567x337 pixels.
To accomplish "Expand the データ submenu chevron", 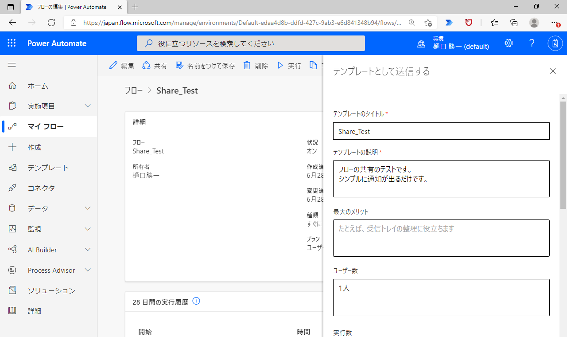I will (x=88, y=208).
